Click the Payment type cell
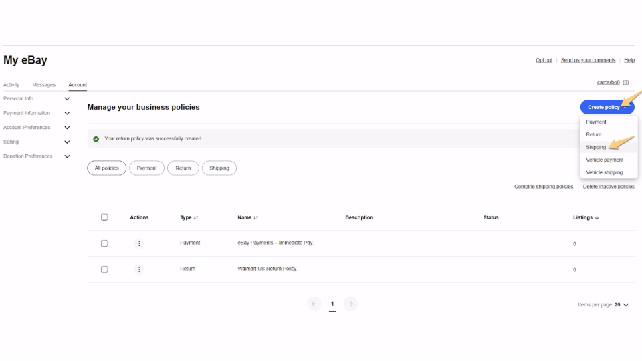Viewport: 642px width, 361px height. click(x=190, y=243)
